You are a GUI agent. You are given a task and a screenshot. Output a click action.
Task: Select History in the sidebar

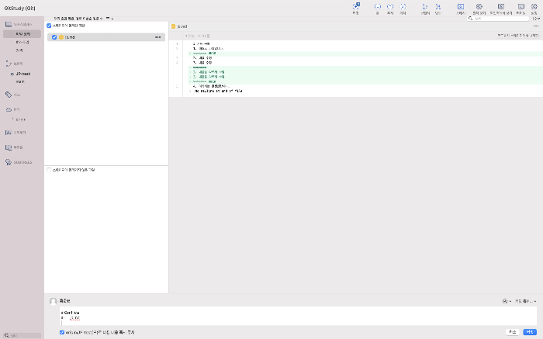(x=22, y=42)
